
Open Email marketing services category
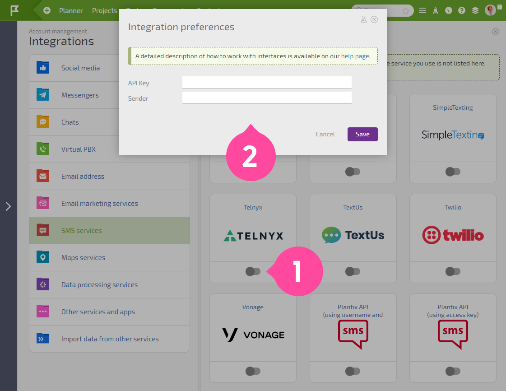point(109,204)
